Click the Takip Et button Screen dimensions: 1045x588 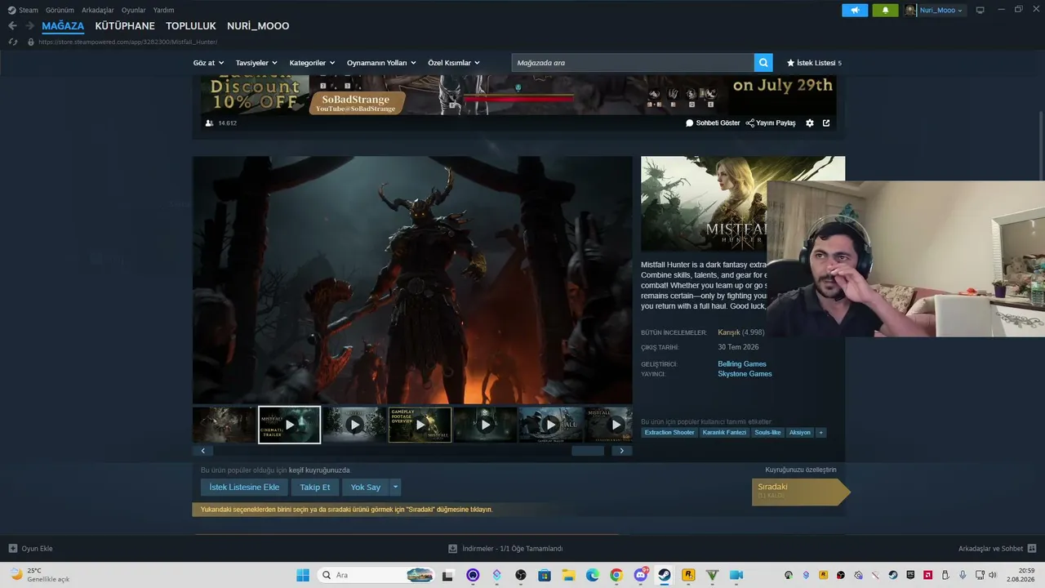click(x=315, y=488)
